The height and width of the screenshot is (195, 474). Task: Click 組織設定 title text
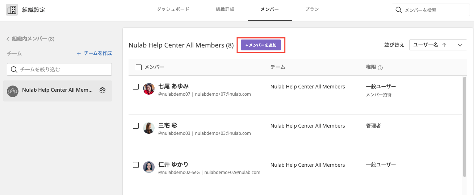[x=34, y=10]
